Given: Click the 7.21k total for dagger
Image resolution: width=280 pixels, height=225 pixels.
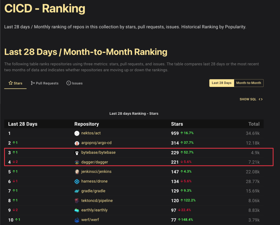Looking at the screenshot, I should [254, 162].
